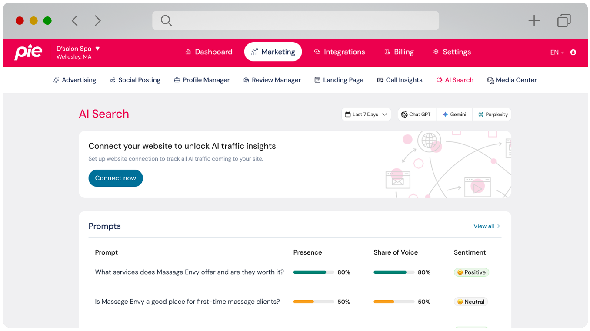Filter results by Gemini
The height and width of the screenshot is (331, 590).
tap(454, 115)
